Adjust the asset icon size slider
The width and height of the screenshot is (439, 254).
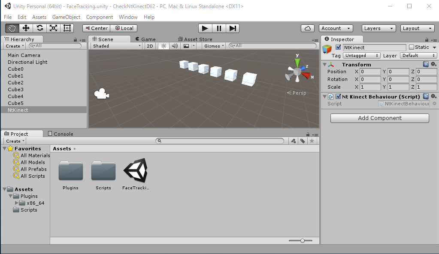pyautogui.click(x=303, y=241)
